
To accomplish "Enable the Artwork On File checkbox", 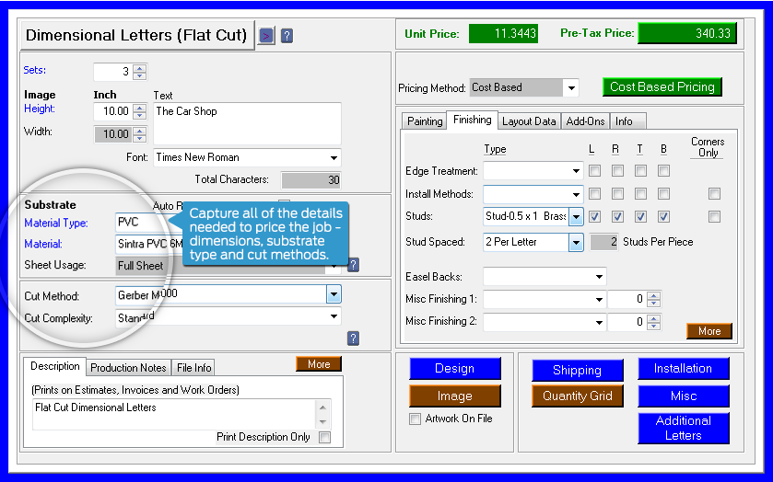I will (415, 419).
